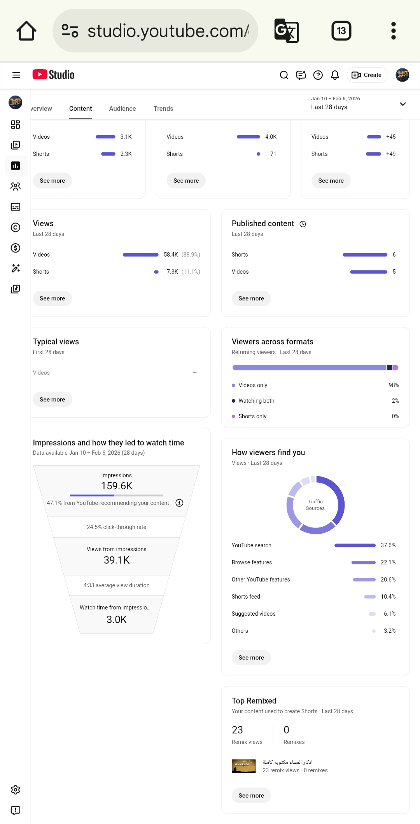
Task: Open the Copyright sidebar icon
Action: [16, 227]
